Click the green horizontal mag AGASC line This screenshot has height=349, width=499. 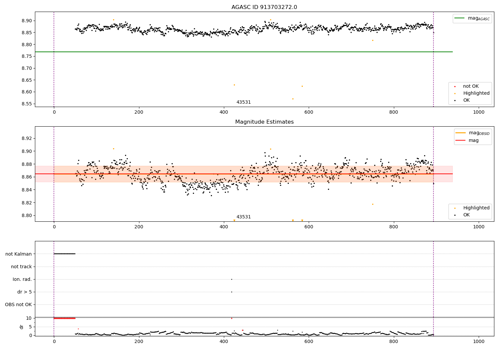(x=244, y=52)
